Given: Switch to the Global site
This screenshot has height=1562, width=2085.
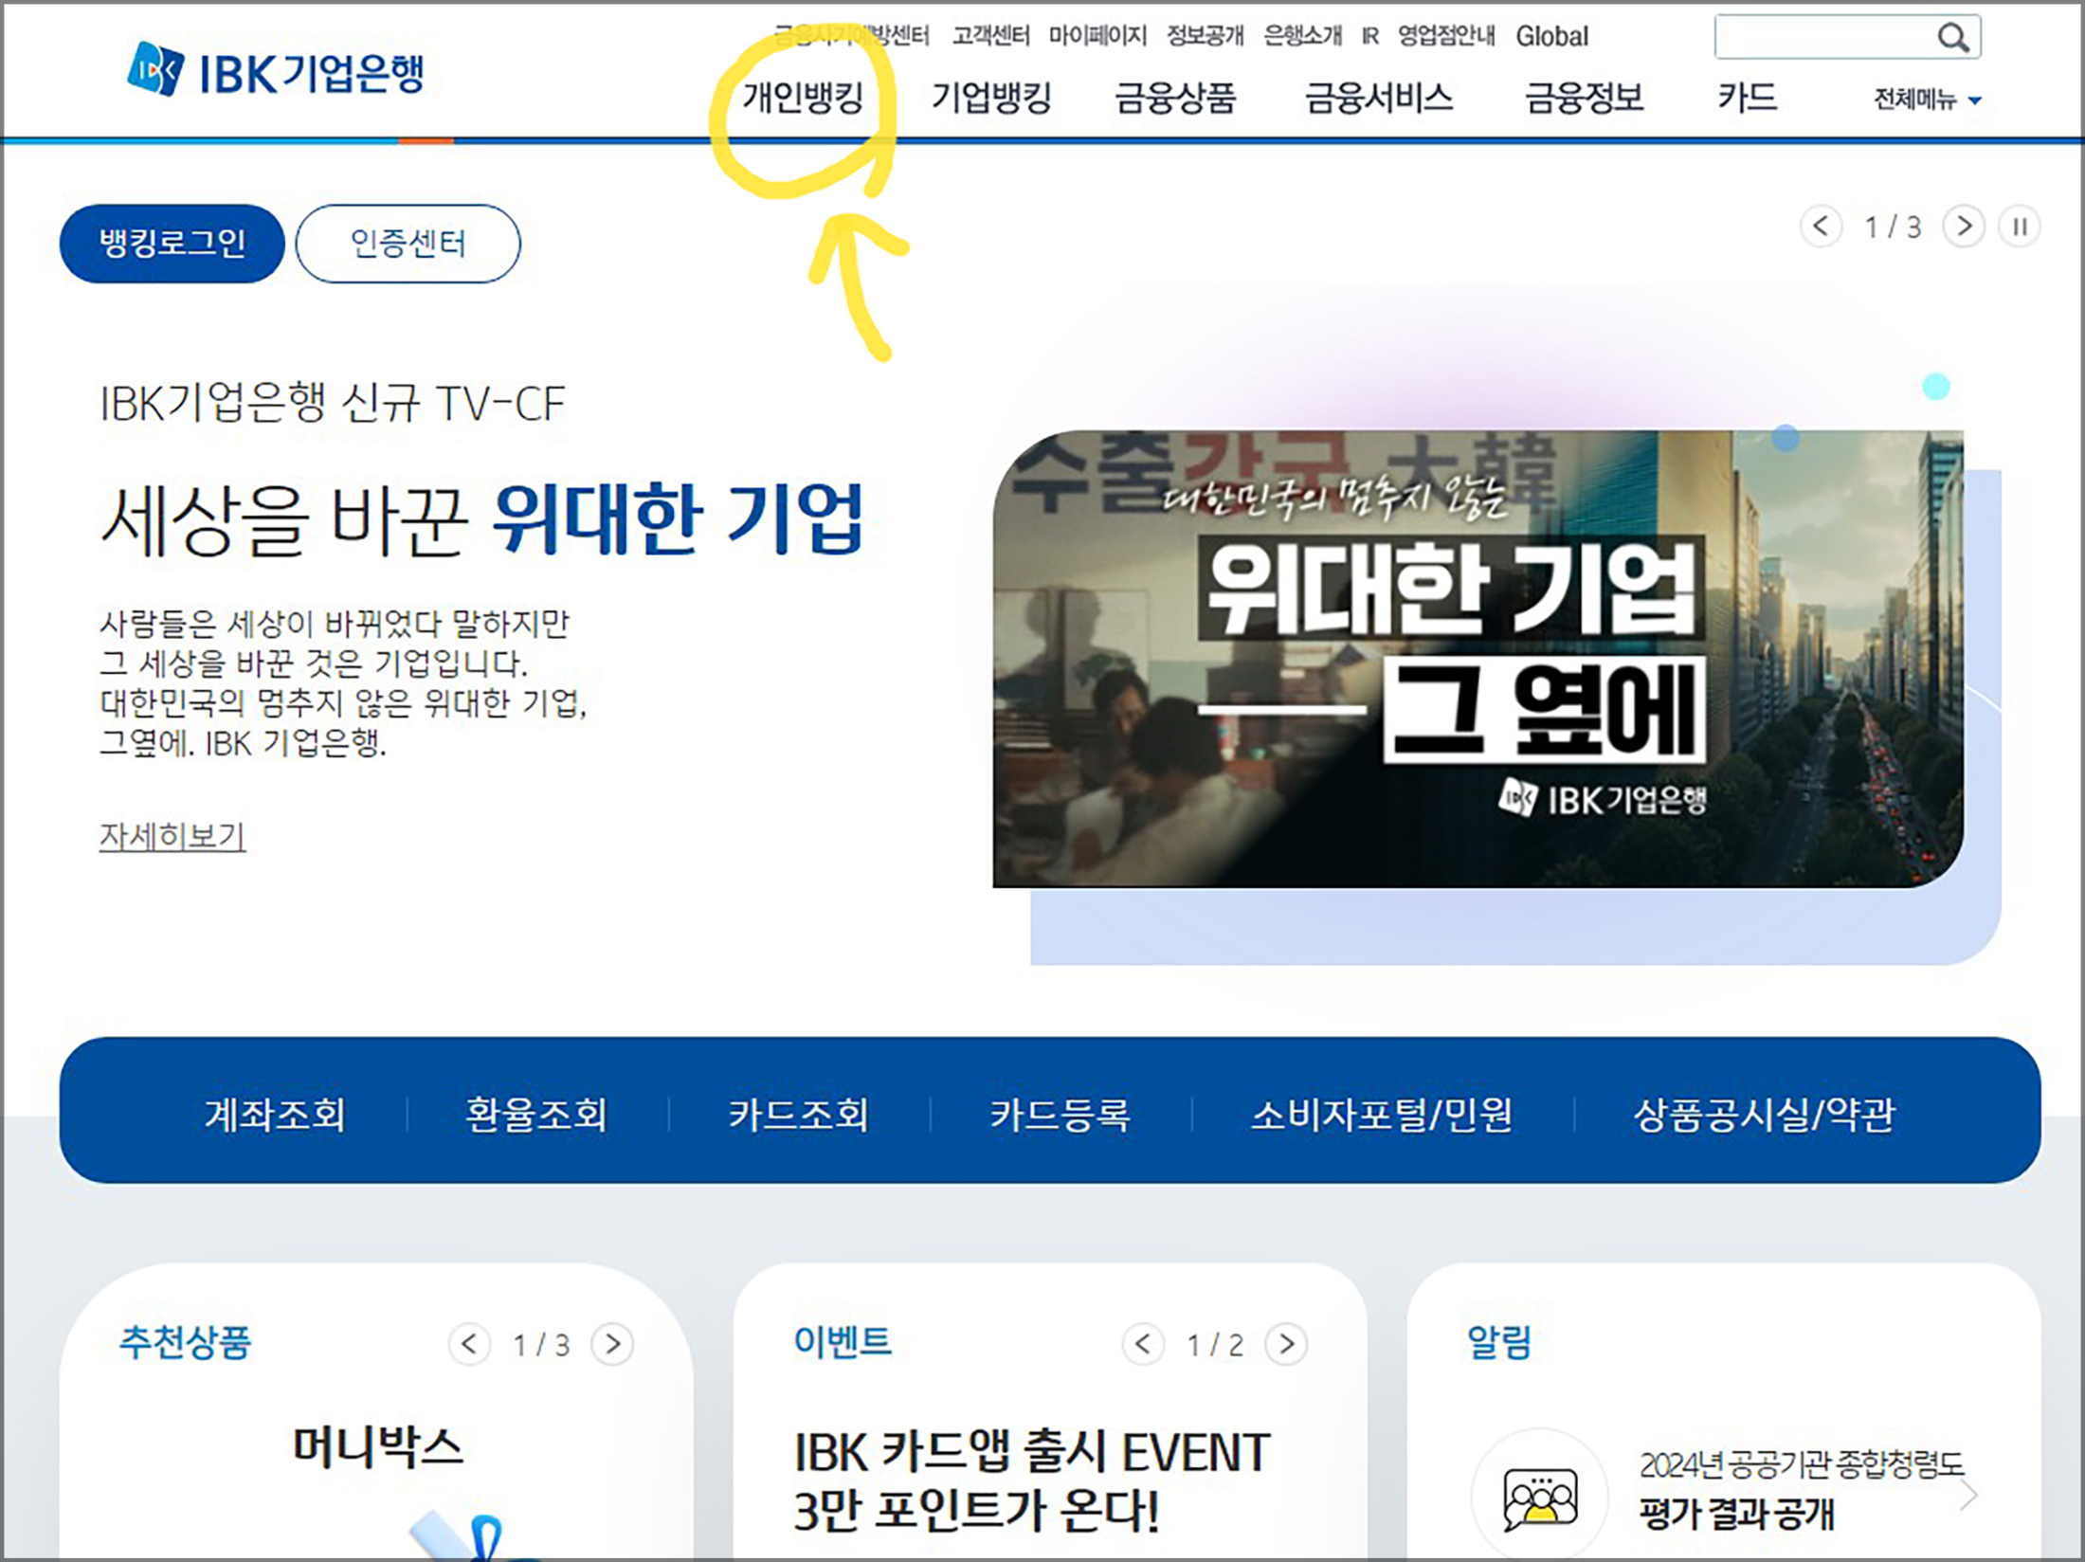Looking at the screenshot, I should [x=1551, y=36].
